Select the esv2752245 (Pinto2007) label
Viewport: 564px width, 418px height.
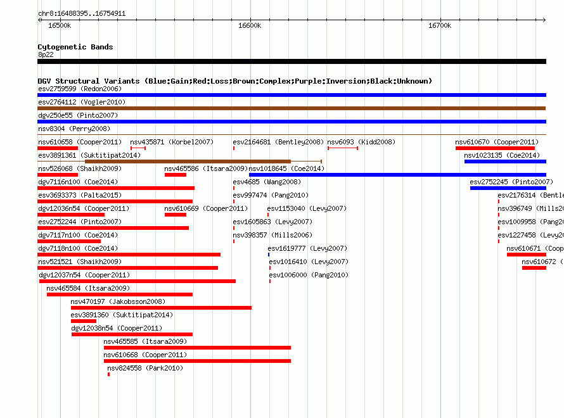(511, 182)
